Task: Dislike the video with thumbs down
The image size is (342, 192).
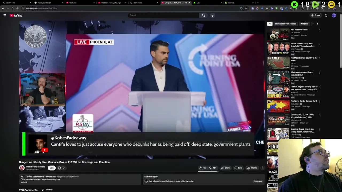Action: [x=213, y=168]
